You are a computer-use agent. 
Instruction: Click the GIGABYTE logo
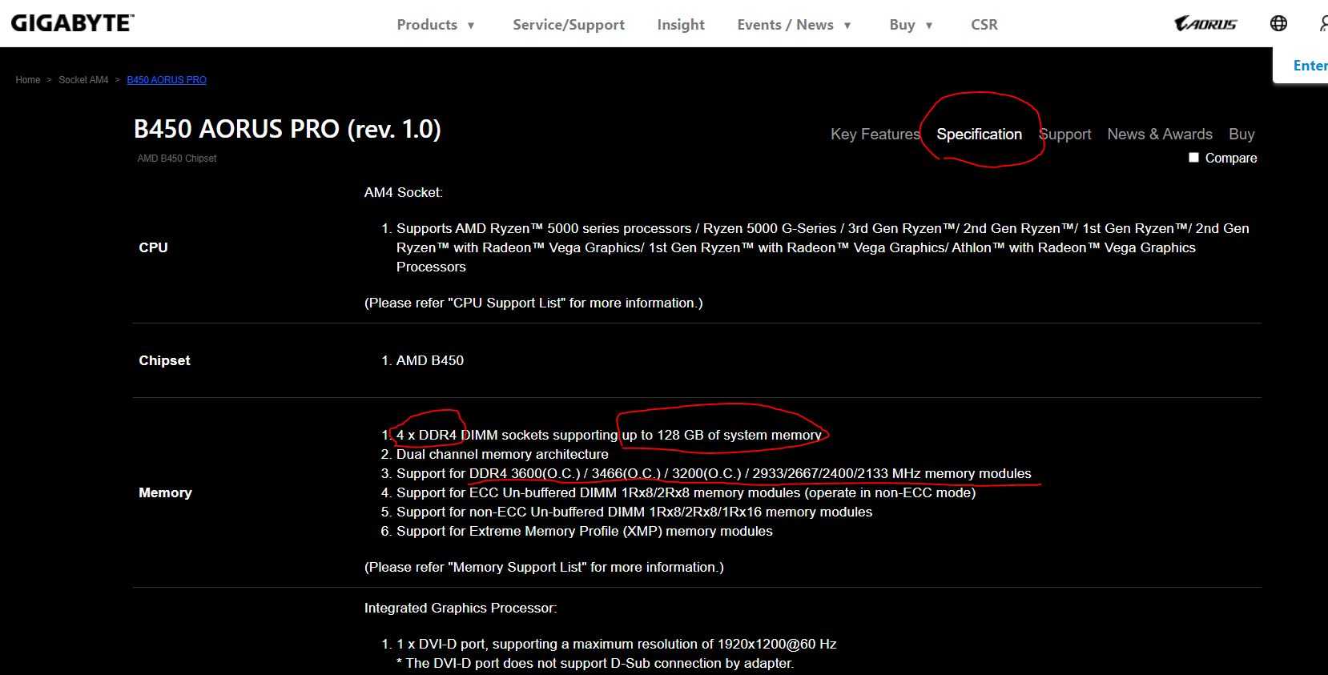tap(72, 23)
